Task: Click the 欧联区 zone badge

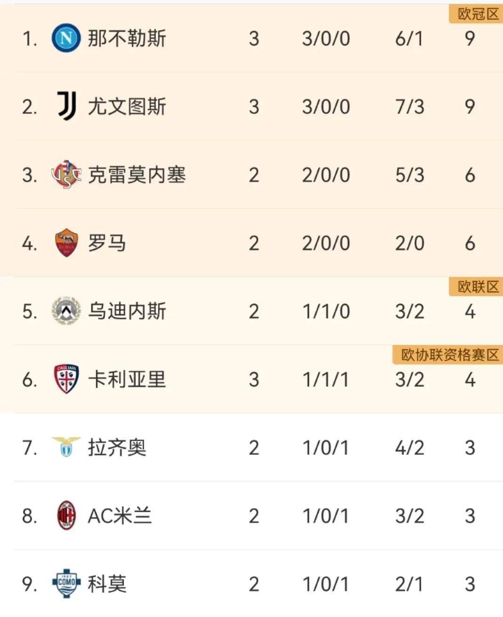Action: pos(477,286)
